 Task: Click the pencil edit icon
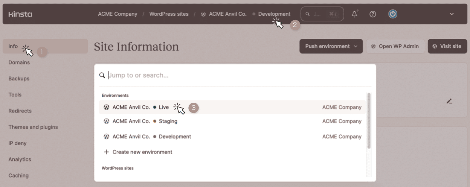pos(449,101)
